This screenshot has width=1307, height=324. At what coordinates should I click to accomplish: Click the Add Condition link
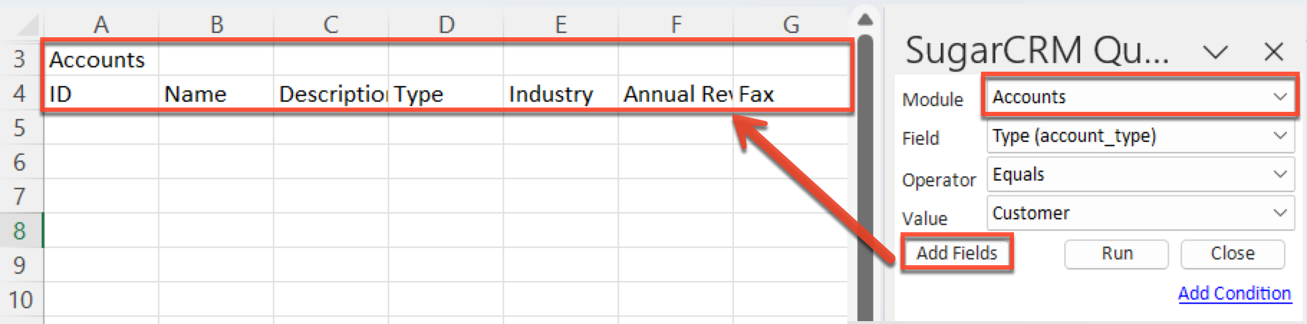click(1234, 293)
